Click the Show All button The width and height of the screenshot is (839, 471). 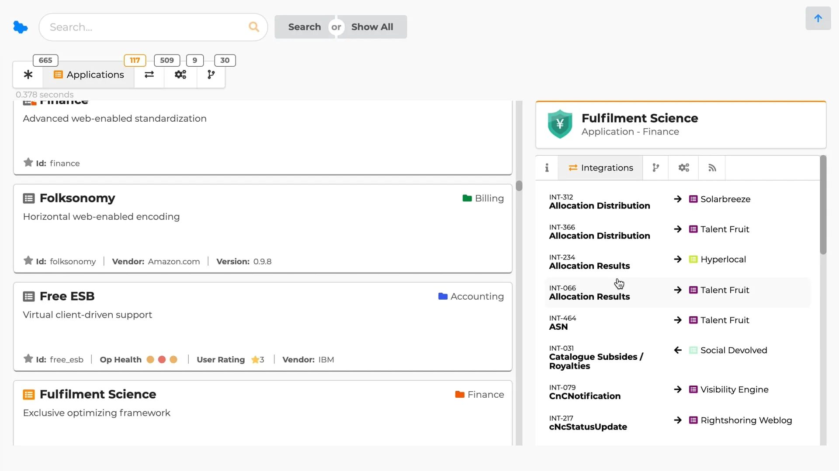tap(372, 27)
